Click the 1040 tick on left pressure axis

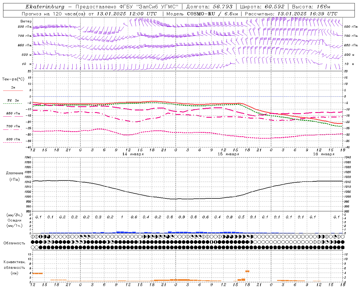point(28,157)
